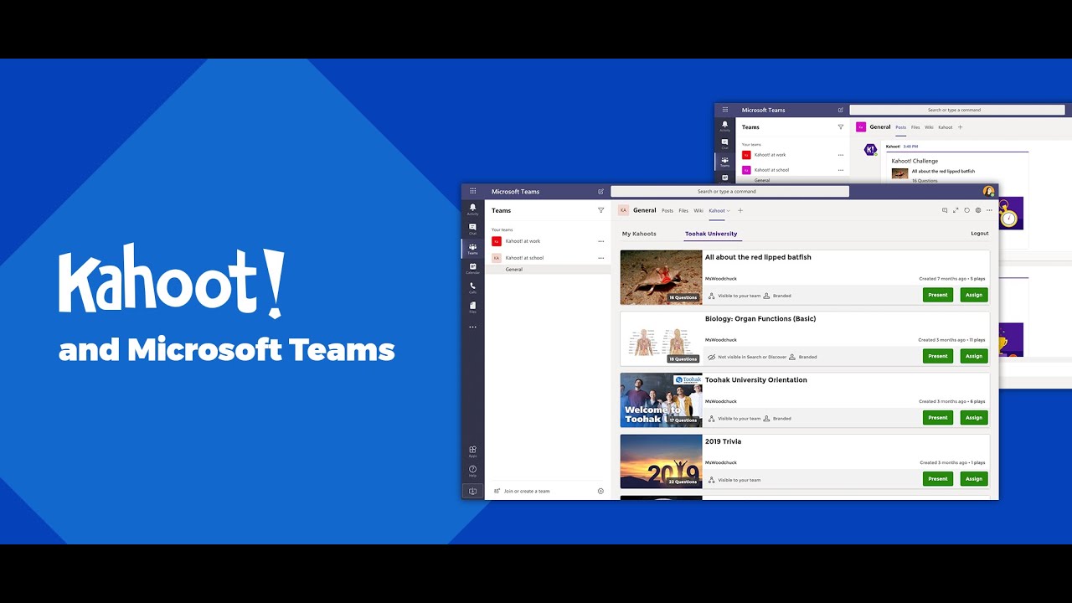
Task: Click filter funnel icon in front Teams panel
Action: coord(600,210)
